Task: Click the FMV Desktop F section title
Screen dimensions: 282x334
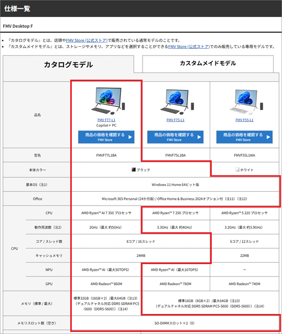Action: click(18, 26)
